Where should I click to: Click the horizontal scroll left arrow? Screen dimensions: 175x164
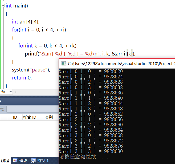tap(15, 92)
